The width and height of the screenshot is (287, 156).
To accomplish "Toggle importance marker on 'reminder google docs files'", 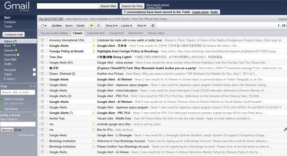I will 94,124.
